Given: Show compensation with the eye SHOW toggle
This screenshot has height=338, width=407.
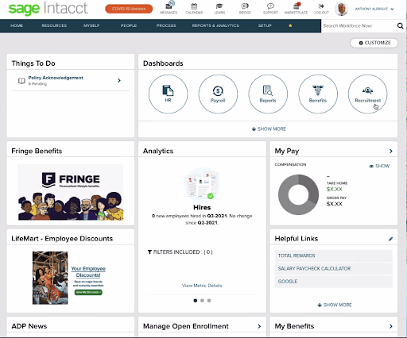Looking at the screenshot, I should 379,166.
